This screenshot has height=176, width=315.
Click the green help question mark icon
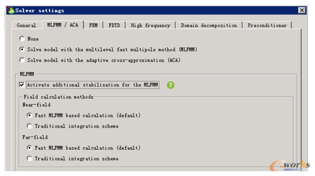pos(171,85)
